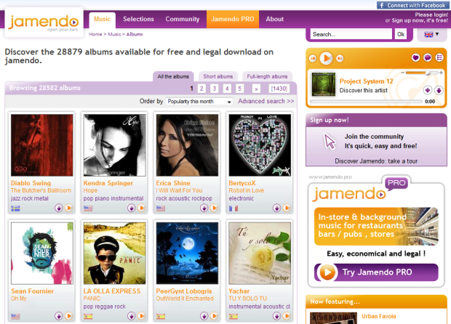
Task: Select the Full-length albums tab
Action: tap(267, 76)
